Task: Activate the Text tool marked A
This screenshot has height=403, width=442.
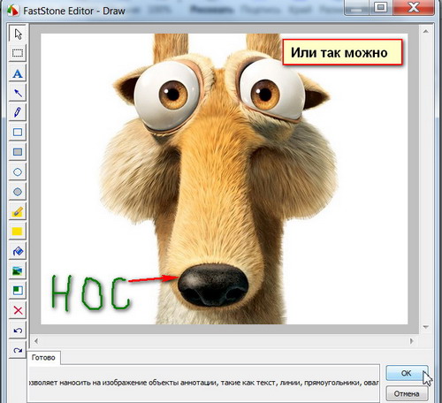Action: pos(18,73)
